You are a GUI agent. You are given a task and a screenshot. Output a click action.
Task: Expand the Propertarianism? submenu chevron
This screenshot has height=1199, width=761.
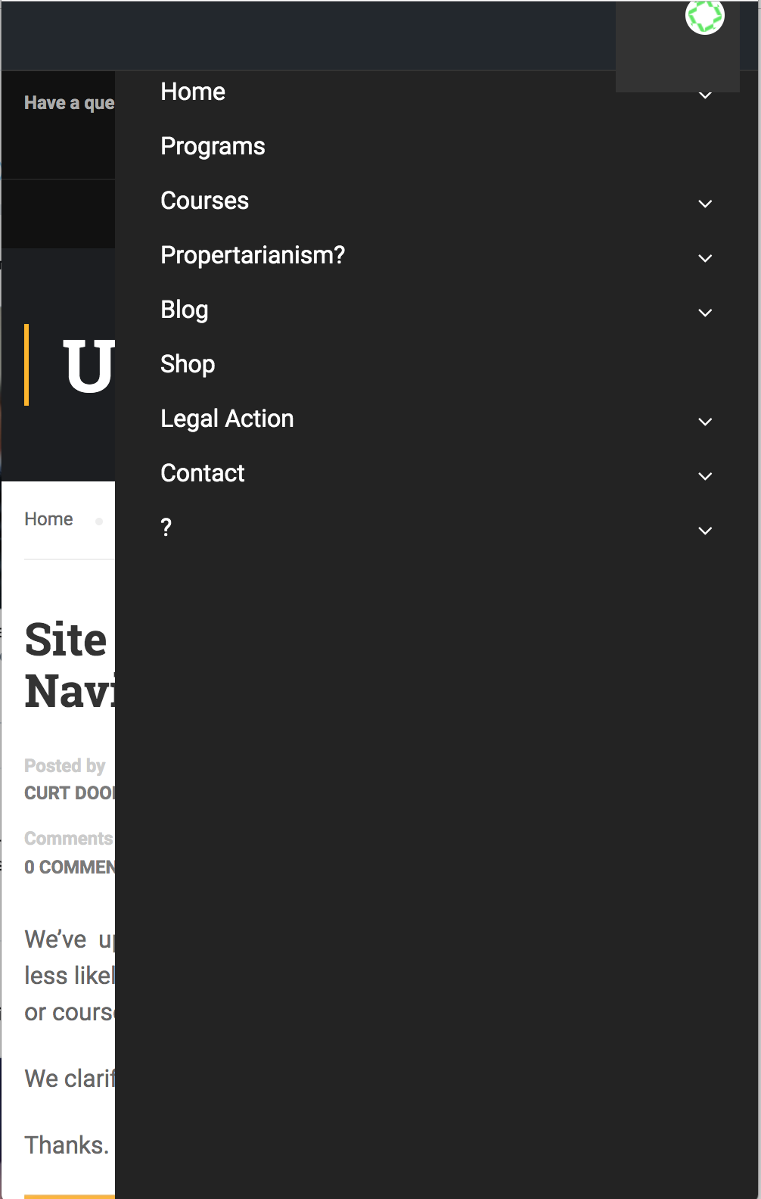point(705,258)
